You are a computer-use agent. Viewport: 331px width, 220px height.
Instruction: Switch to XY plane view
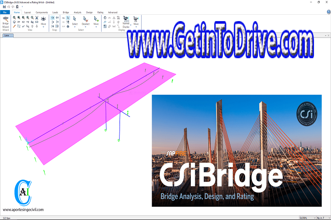19,22
